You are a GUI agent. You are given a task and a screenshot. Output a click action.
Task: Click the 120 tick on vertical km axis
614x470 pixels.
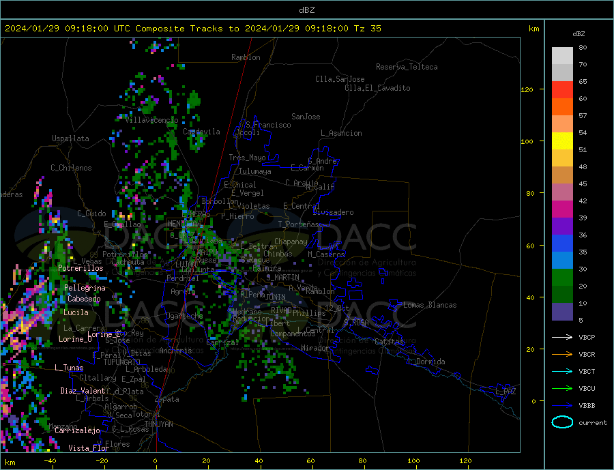pyautogui.click(x=527, y=89)
